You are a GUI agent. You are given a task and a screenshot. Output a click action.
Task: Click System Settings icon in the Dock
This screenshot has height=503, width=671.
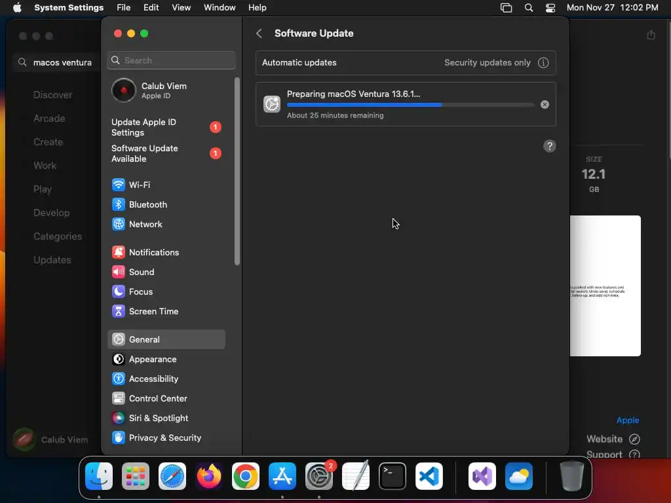coord(319,476)
